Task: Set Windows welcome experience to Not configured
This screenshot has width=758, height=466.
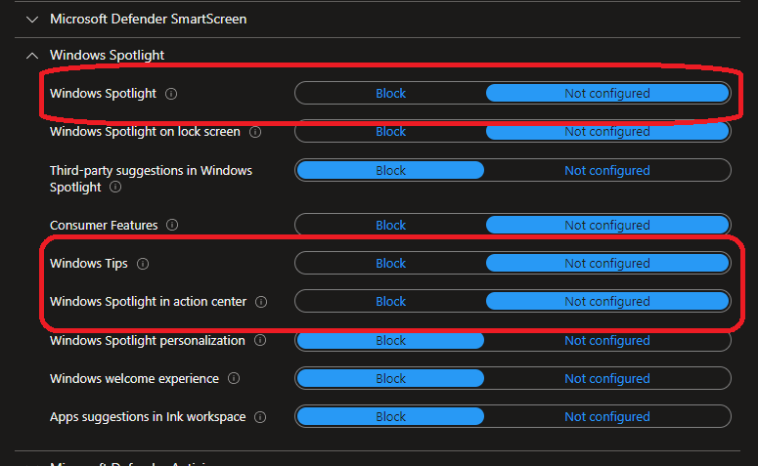Action: click(x=606, y=379)
